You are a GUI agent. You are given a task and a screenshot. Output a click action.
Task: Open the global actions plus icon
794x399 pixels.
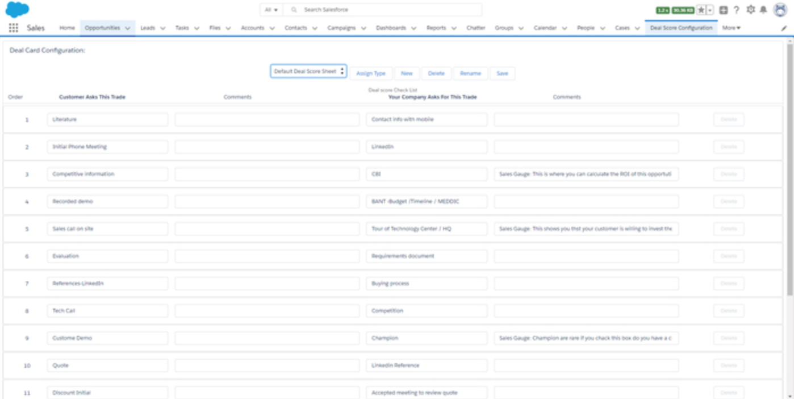pyautogui.click(x=723, y=10)
